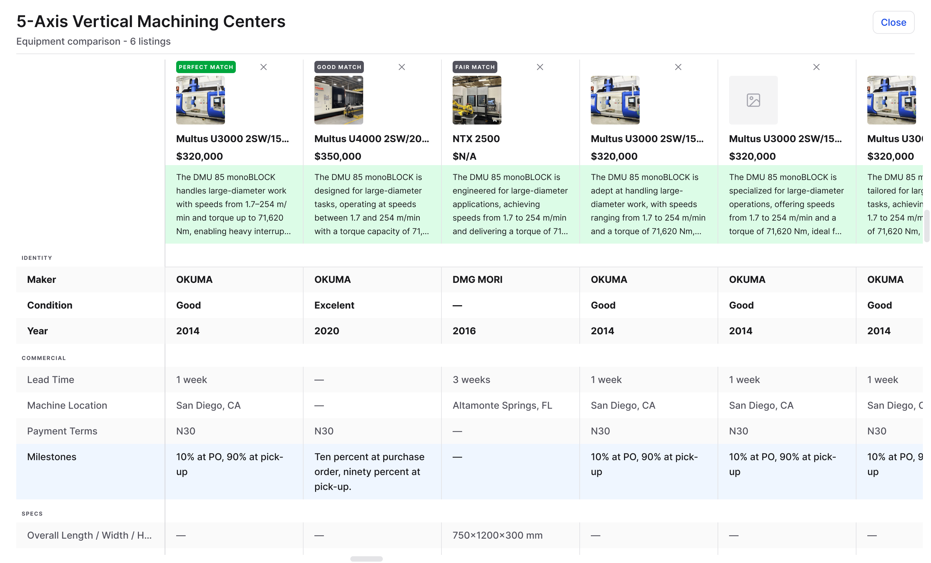Open the NTX 2500 machine photo
This screenshot has width=931, height=563.
tap(477, 100)
